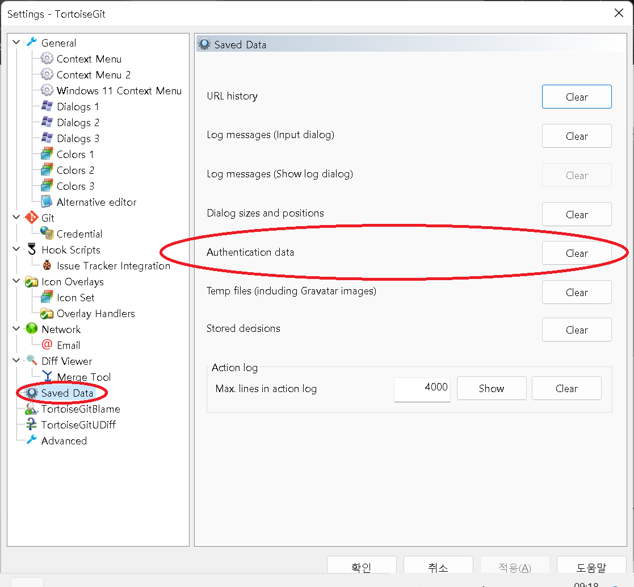This screenshot has width=634, height=587.
Task: Click the Windows 11 Context Menu gear icon
Action: tap(47, 90)
